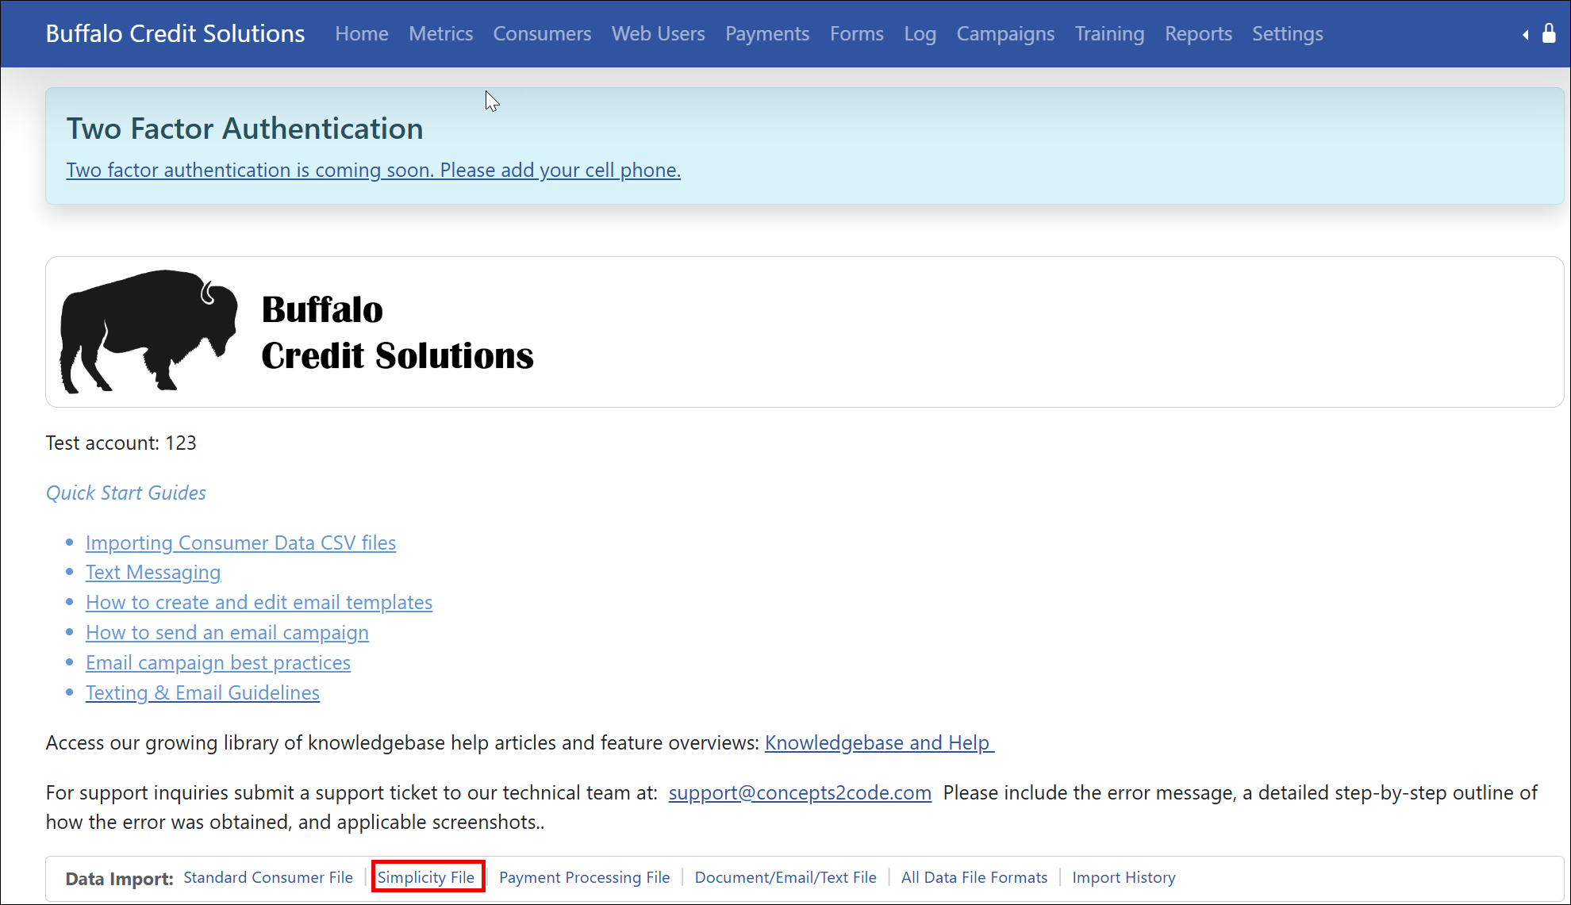Select the Simplicity File import option
This screenshot has height=905, width=1571.
click(x=426, y=877)
